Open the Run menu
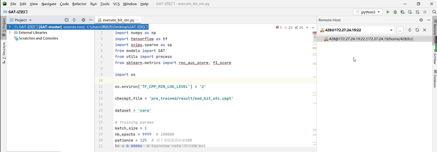Image resolution: width=437 pixels, height=152 pixels. [x=94, y=4]
